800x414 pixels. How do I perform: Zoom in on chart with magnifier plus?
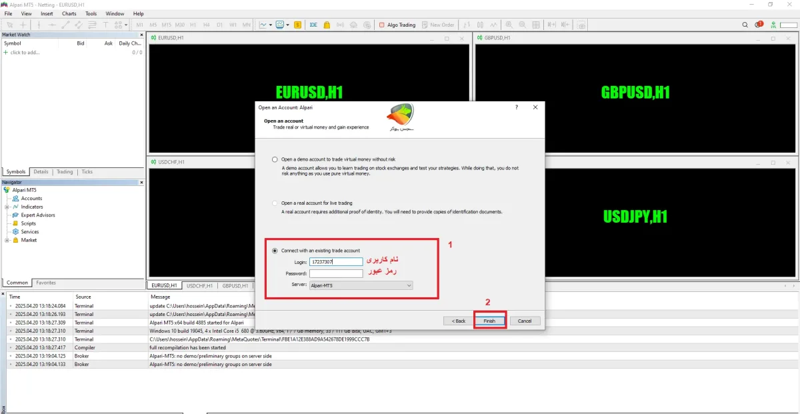509,25
